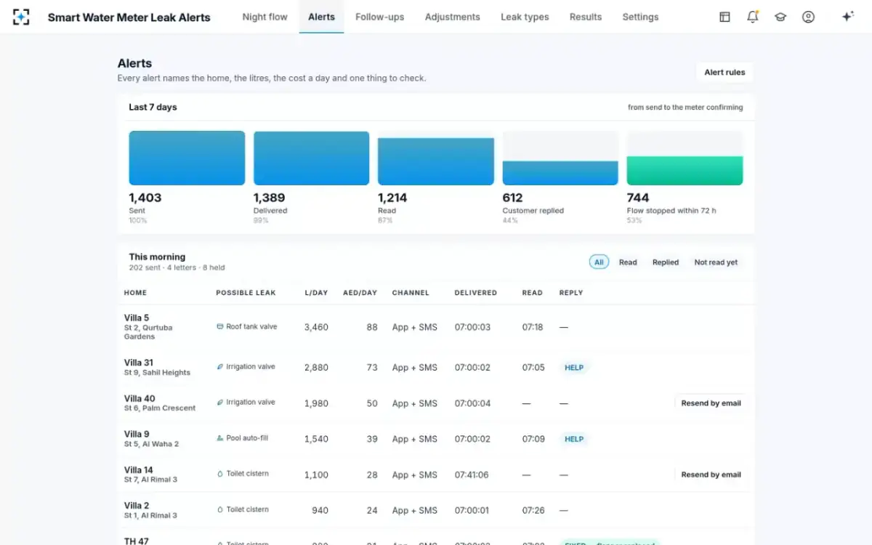This screenshot has width=872, height=545.
Task: Click the Villa 2 home name
Action: (x=137, y=506)
